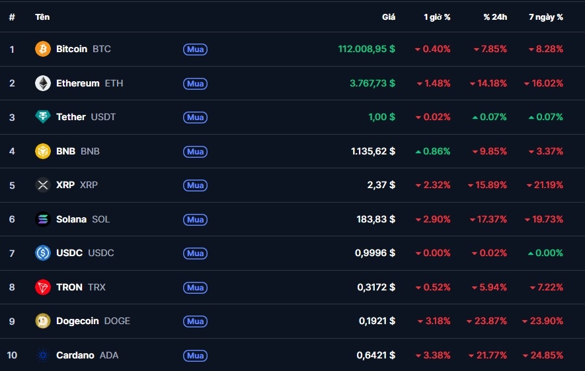Click the Dogecoin coin logo icon
585x371 pixels.
[43, 321]
